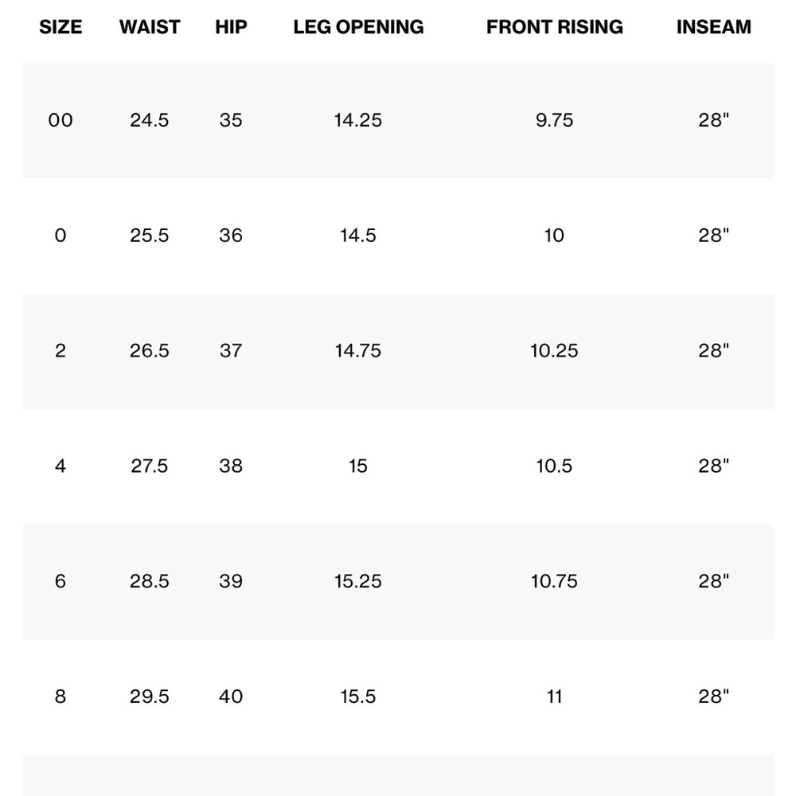The height and width of the screenshot is (796, 796).
Task: Click the leg opening value 15.25
Action: [358, 582]
